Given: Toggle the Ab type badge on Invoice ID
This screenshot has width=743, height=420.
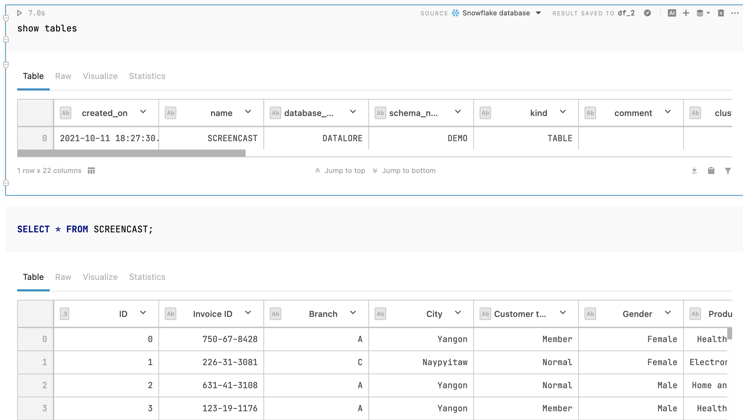Looking at the screenshot, I should [x=170, y=313].
